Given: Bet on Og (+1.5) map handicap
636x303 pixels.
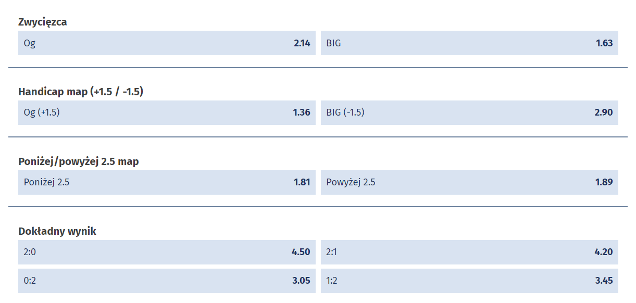Looking at the screenshot, I should (x=167, y=112).
